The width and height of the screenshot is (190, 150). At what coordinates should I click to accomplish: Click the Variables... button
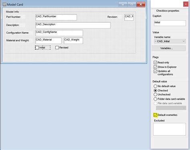tap(169, 48)
